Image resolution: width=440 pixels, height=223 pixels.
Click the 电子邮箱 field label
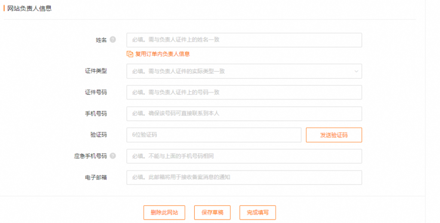click(x=96, y=178)
